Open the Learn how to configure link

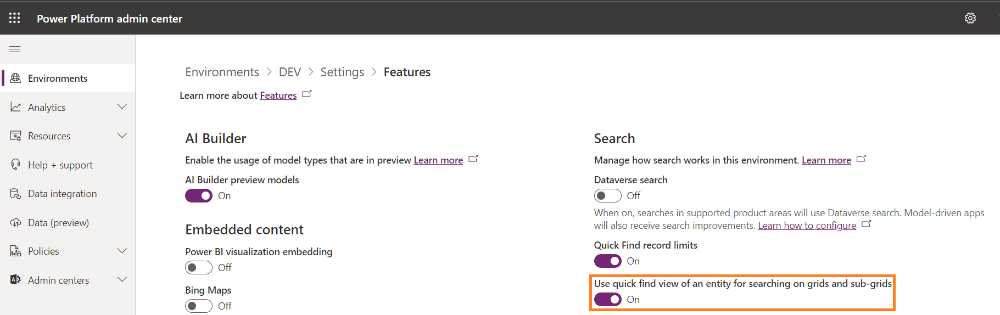click(807, 226)
